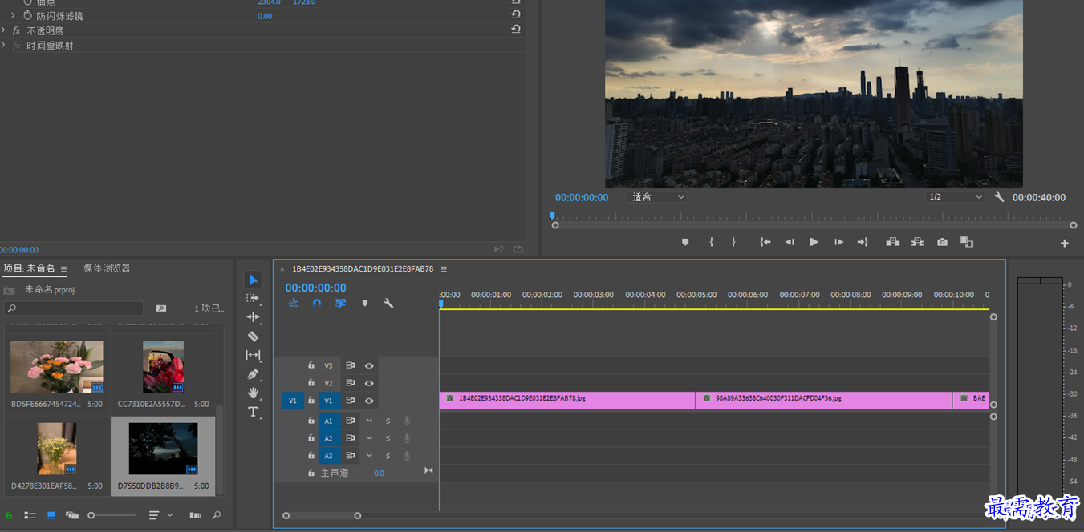This screenshot has width=1084, height=532.
Task: Step back one frame
Action: tap(790, 242)
